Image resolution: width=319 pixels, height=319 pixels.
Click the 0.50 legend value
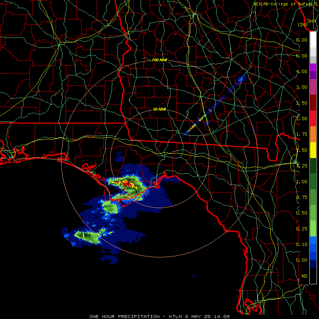(x=302, y=213)
